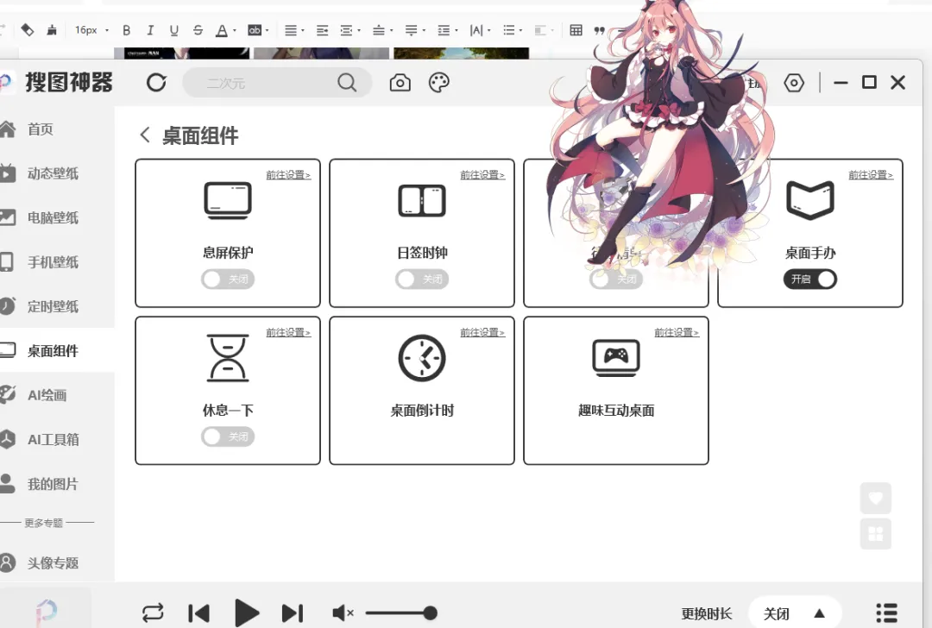Click the refresh icon beside 搜图神器 title
932x628 pixels.
156,83
